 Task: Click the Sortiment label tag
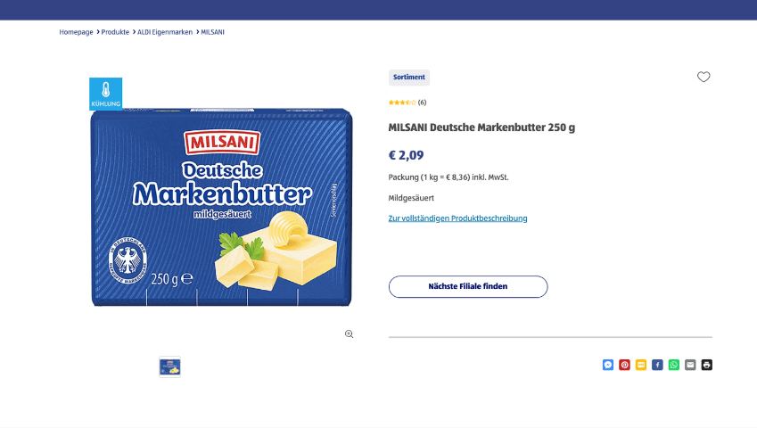click(x=409, y=78)
